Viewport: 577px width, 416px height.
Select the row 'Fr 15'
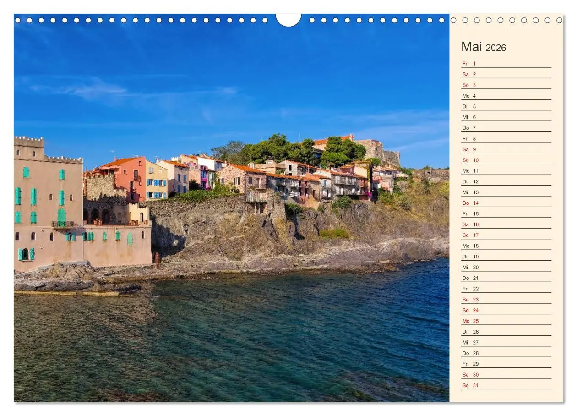(506, 213)
